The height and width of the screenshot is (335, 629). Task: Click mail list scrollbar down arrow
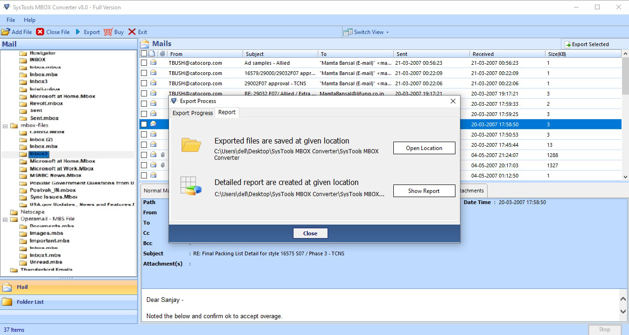tap(625, 176)
